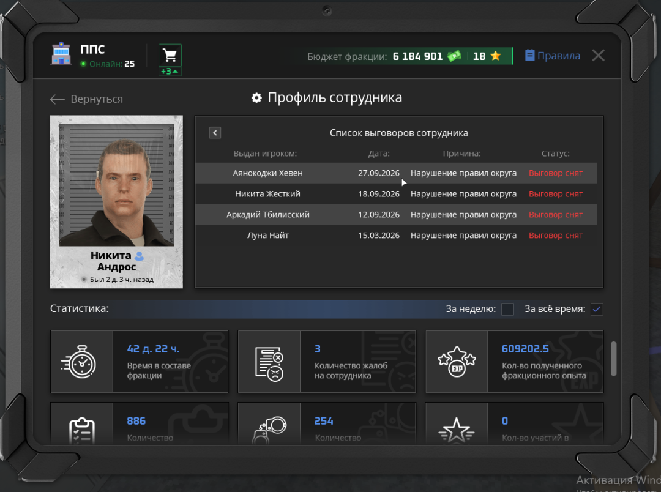Viewport: 661px width, 492px height.
Task: Click Выговор снят status for 18.09.2026
Action: coord(556,194)
